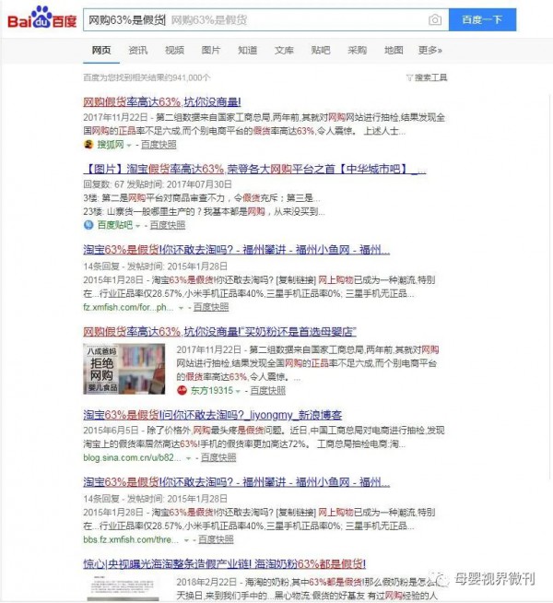Open the blog.sina.com.cn/u/b82... URL

132,457
